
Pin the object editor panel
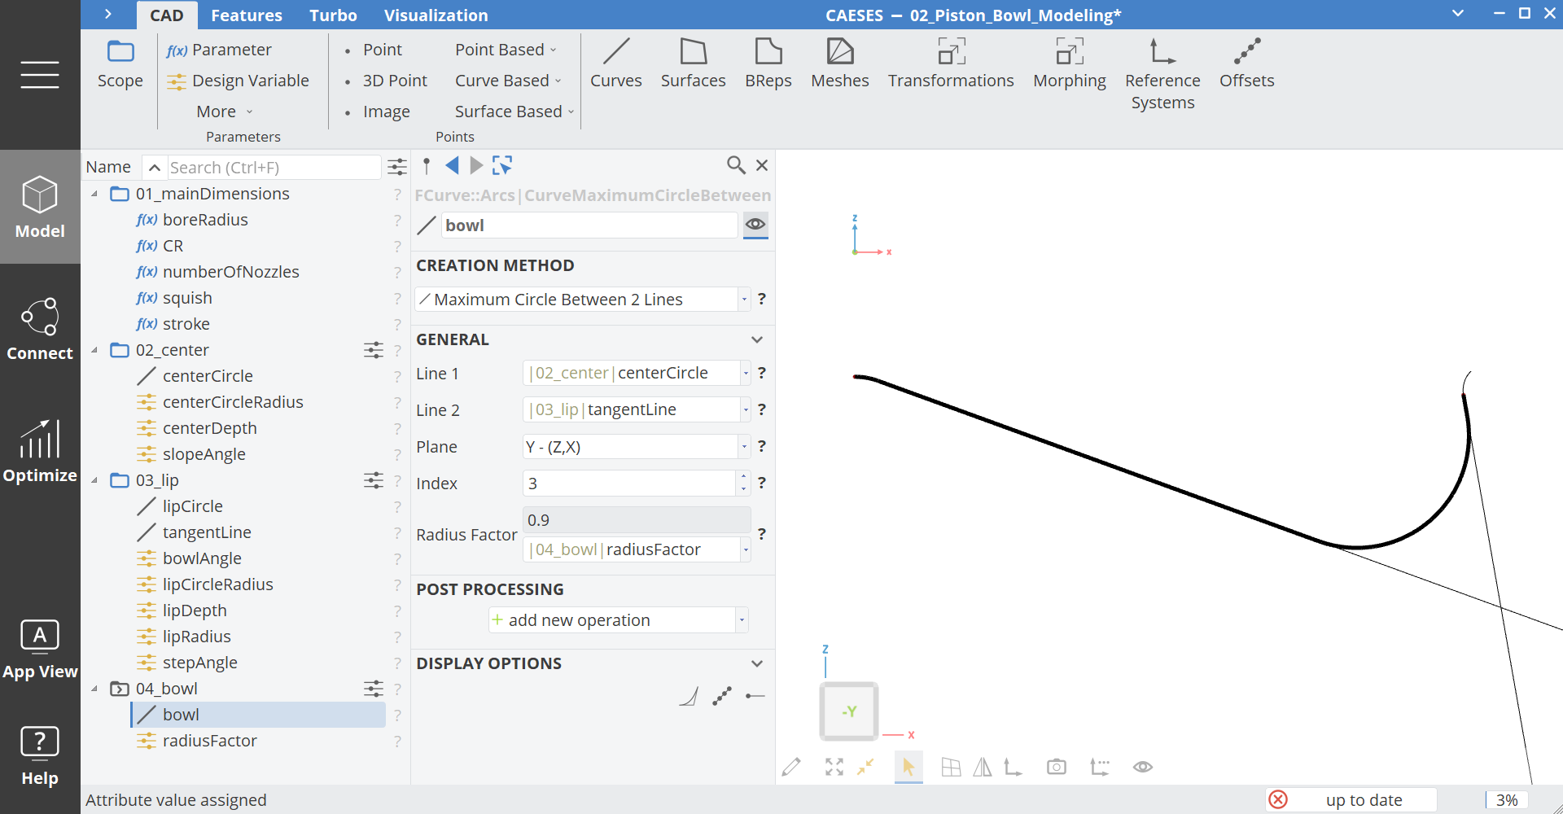pos(427,166)
